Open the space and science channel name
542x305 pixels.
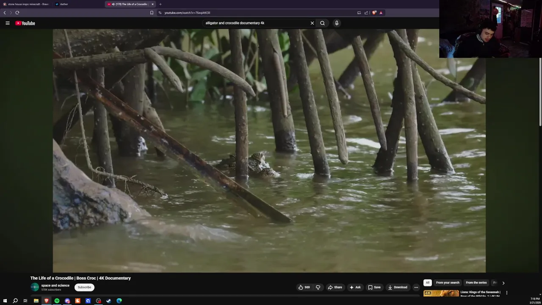[x=55, y=286]
